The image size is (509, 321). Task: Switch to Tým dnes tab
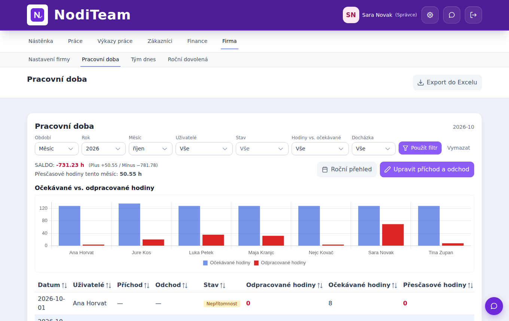(x=143, y=59)
